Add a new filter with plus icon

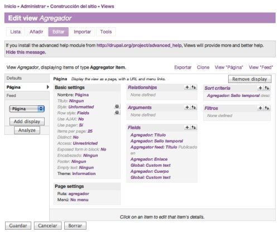[x=260, y=108]
